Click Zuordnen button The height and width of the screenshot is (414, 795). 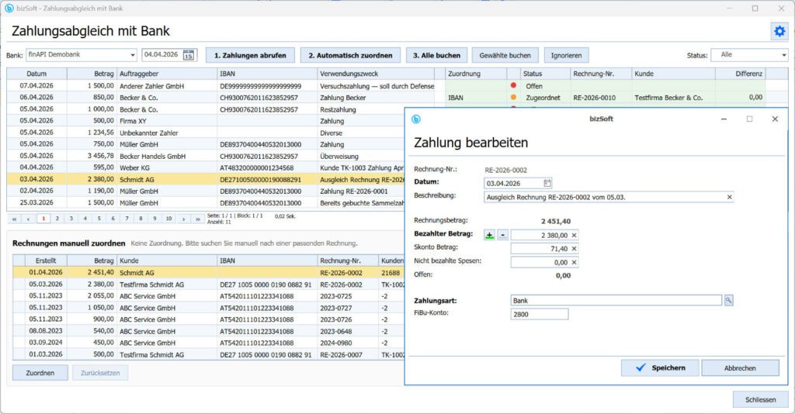tap(40, 373)
